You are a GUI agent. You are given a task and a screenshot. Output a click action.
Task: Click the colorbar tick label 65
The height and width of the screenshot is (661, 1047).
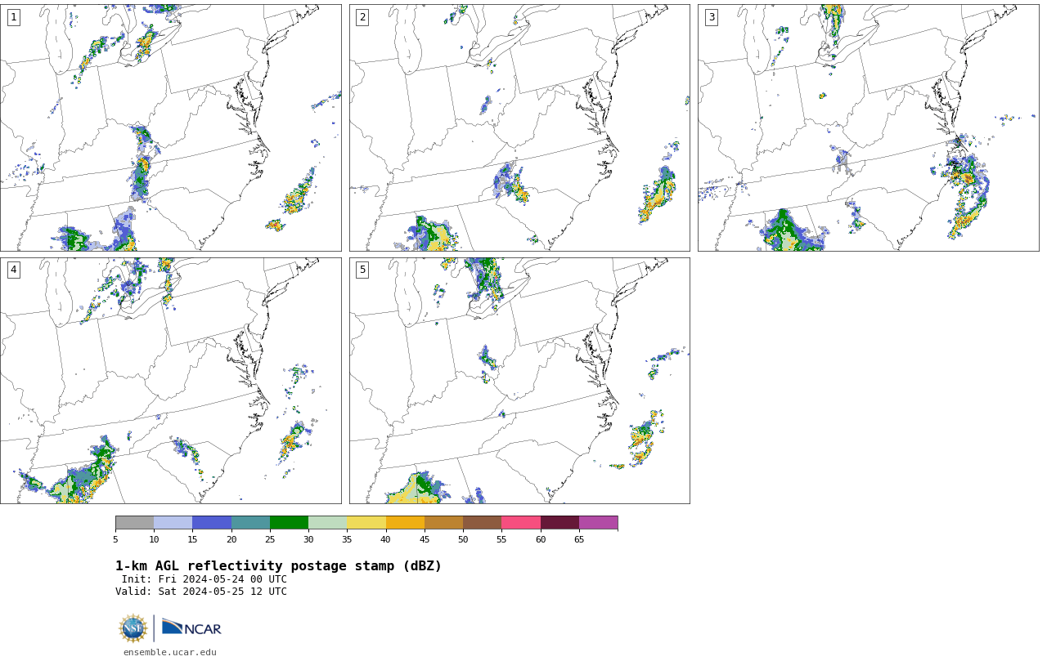[x=579, y=539]
